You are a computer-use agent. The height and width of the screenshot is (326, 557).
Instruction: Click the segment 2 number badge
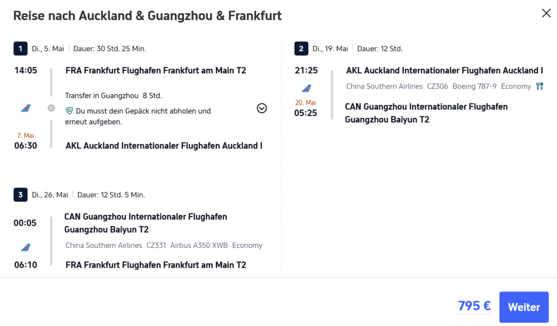[x=301, y=49]
